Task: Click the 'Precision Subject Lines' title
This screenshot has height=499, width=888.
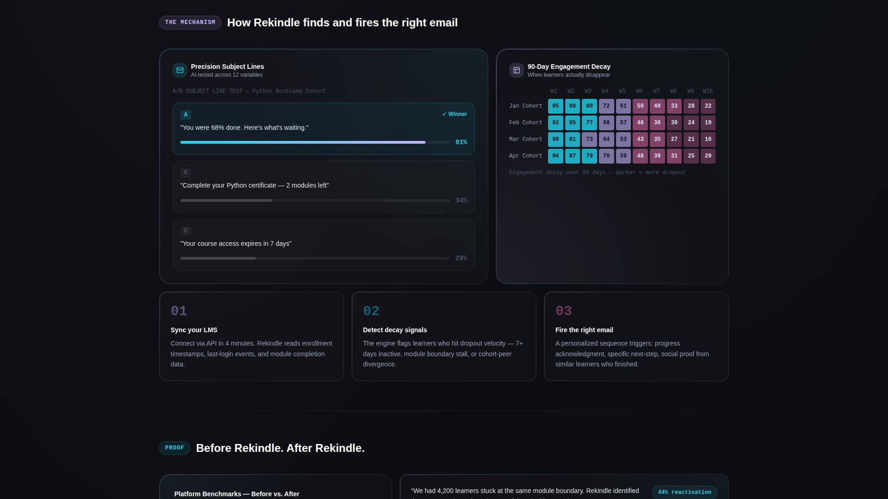Action: coord(228,67)
